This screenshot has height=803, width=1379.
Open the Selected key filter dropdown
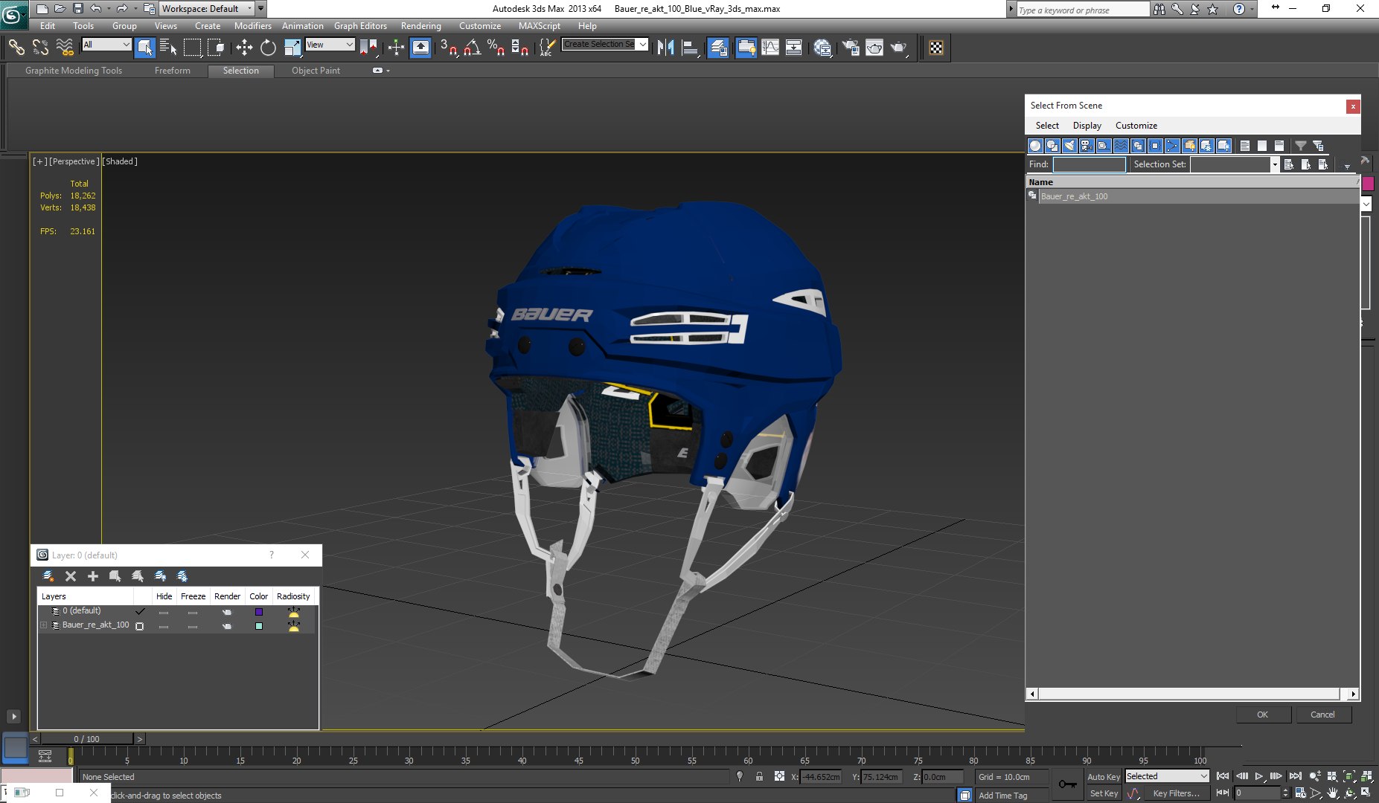pos(1166,776)
